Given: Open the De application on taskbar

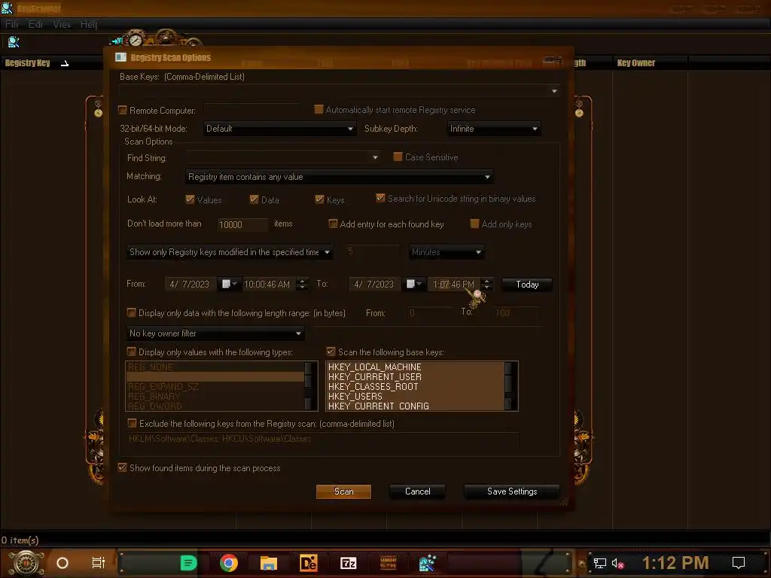Looking at the screenshot, I should (x=308, y=563).
